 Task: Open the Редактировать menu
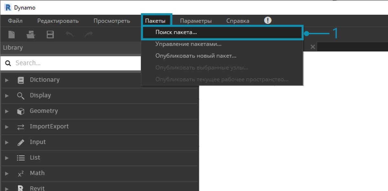tap(58, 21)
